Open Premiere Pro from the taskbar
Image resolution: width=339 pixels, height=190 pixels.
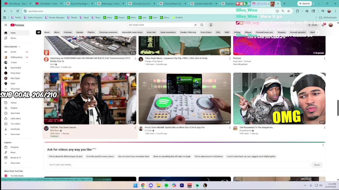182,186
